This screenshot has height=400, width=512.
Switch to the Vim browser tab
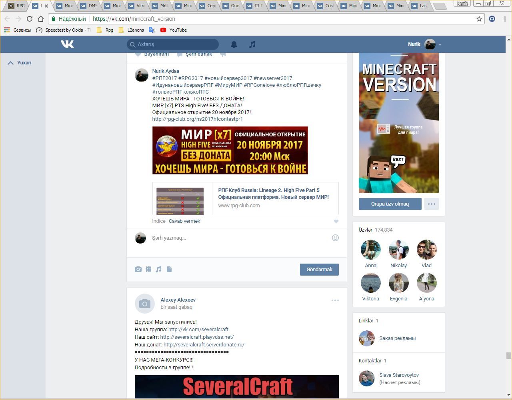pyautogui.click(x=136, y=6)
